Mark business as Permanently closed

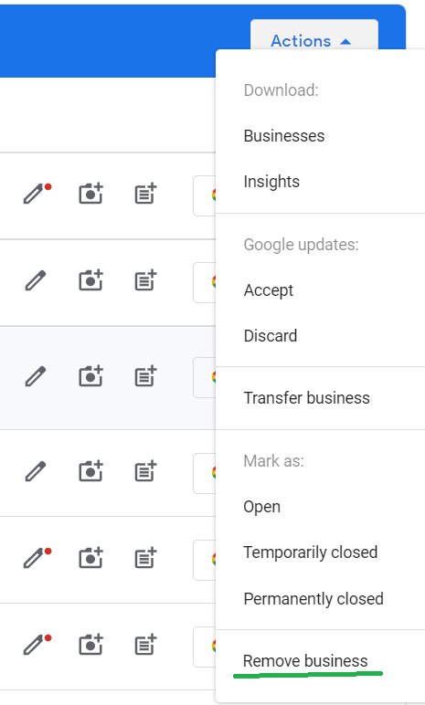tap(313, 599)
